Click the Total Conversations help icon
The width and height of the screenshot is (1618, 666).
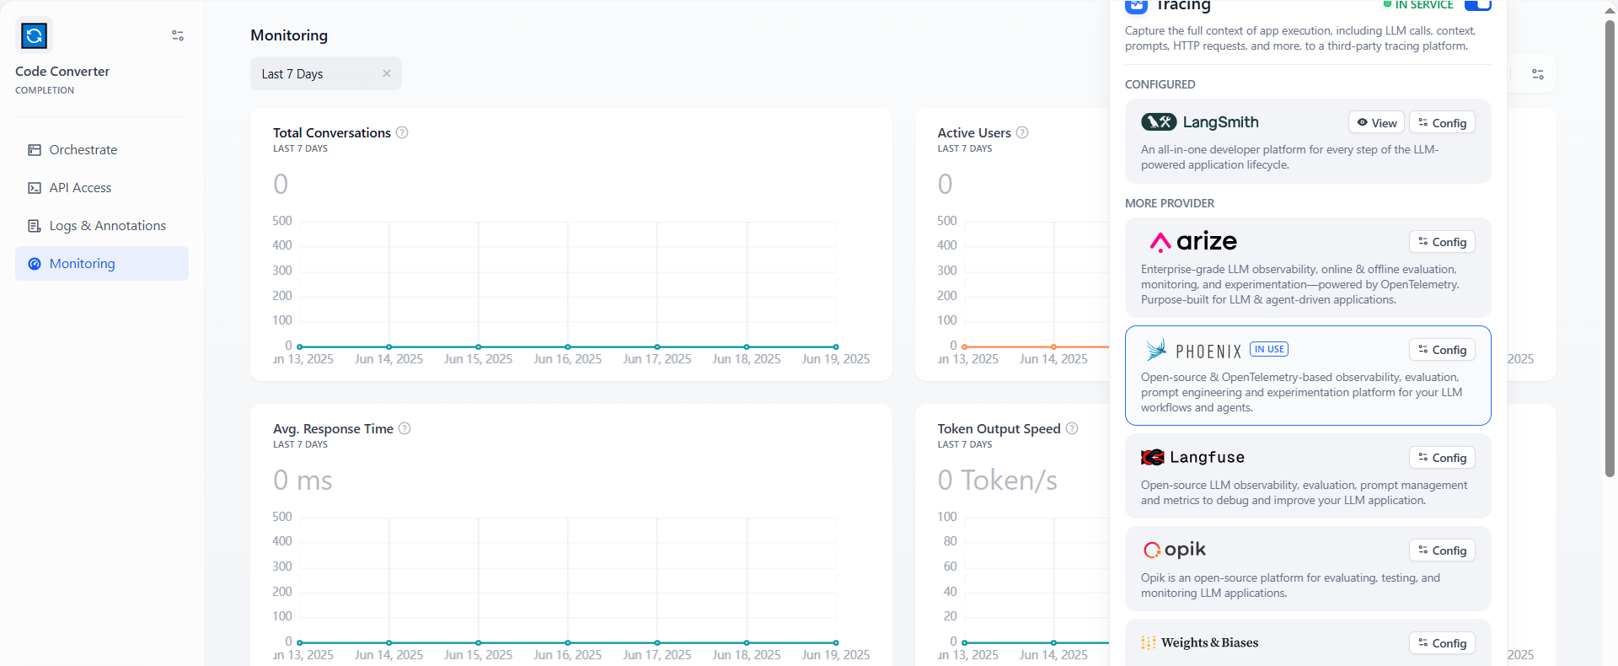(402, 132)
